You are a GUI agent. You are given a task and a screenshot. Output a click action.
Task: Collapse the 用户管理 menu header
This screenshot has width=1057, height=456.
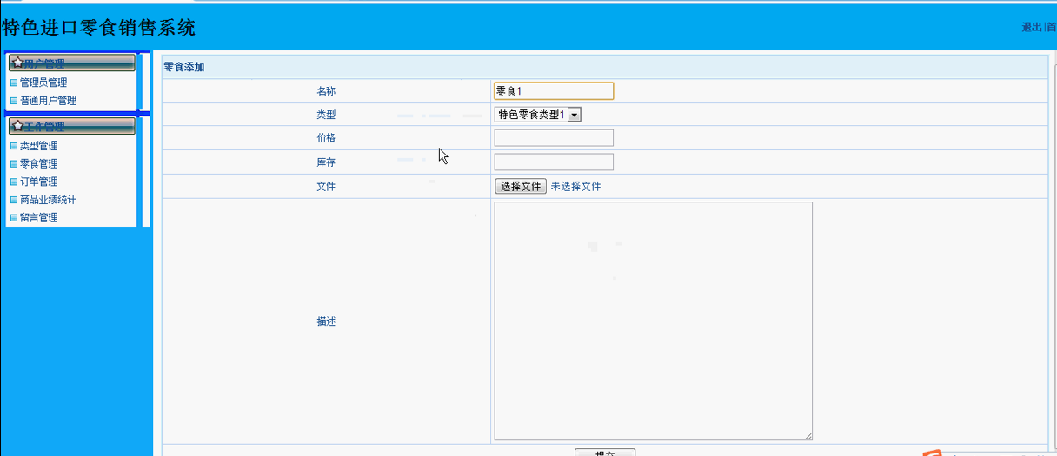coord(72,63)
